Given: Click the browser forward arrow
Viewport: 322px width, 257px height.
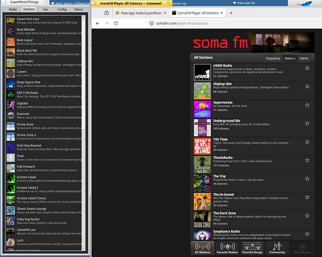Looking at the screenshot, I should [x=107, y=23].
